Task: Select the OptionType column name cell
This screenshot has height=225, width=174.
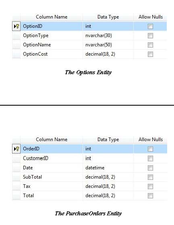Action: point(52,35)
